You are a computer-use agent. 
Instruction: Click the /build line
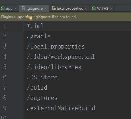pyautogui.click(x=37, y=87)
